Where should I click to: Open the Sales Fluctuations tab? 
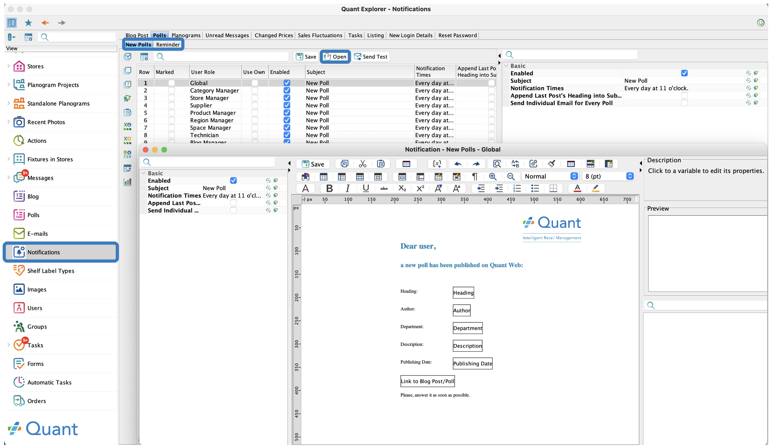click(320, 35)
